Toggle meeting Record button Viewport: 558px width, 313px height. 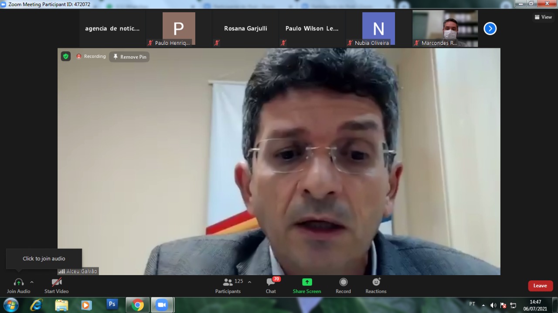point(343,282)
